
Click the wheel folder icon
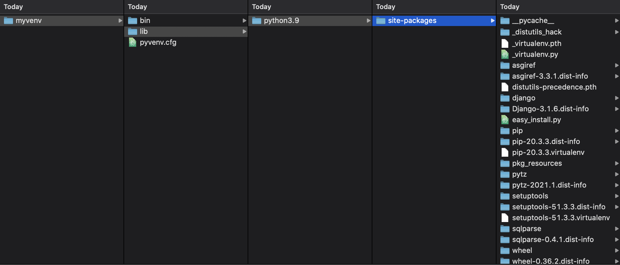pos(505,250)
